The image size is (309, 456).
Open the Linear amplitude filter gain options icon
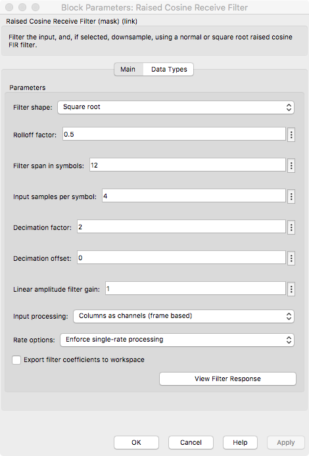(x=291, y=289)
